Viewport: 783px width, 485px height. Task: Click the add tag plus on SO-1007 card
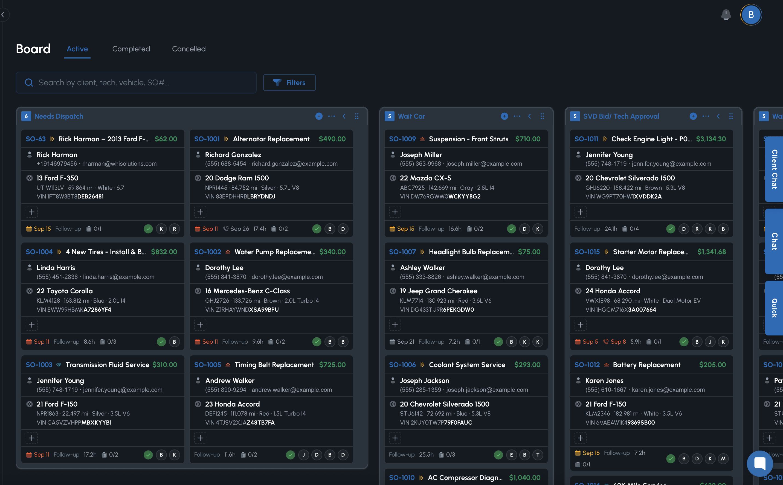395,325
